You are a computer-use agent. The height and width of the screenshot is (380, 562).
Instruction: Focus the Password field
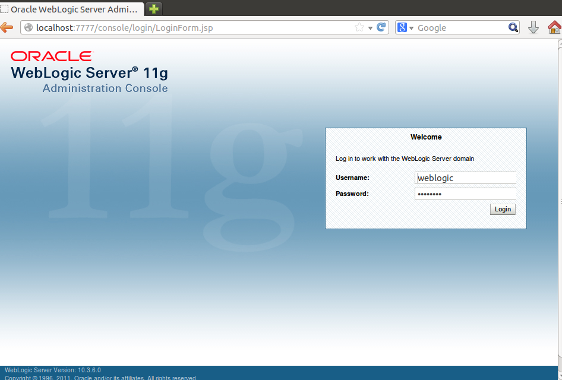click(465, 194)
